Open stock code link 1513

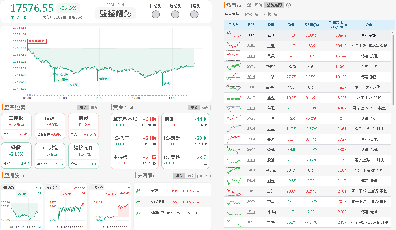[x=251, y=212]
